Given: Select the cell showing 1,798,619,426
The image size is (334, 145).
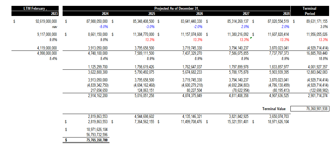Looking at the screenshot, I should pyautogui.click(x=144, y=67).
